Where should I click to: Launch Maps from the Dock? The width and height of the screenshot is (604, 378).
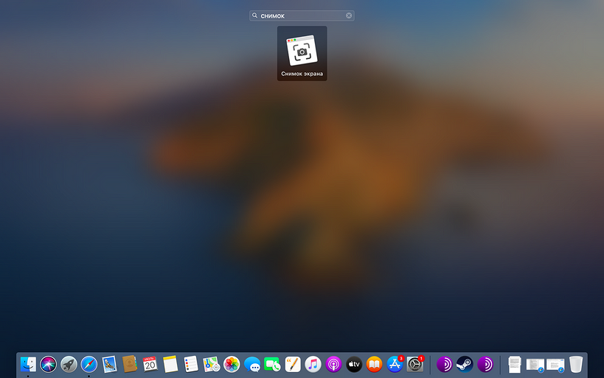(x=212, y=364)
